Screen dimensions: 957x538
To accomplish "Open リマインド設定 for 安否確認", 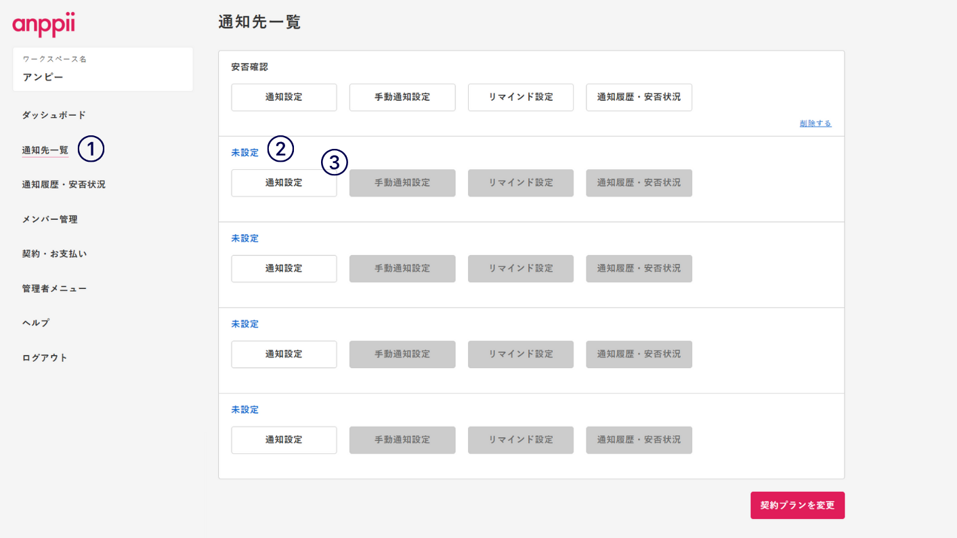I will (520, 97).
